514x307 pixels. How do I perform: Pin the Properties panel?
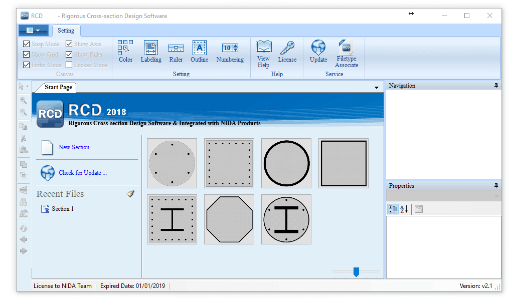[x=496, y=186]
